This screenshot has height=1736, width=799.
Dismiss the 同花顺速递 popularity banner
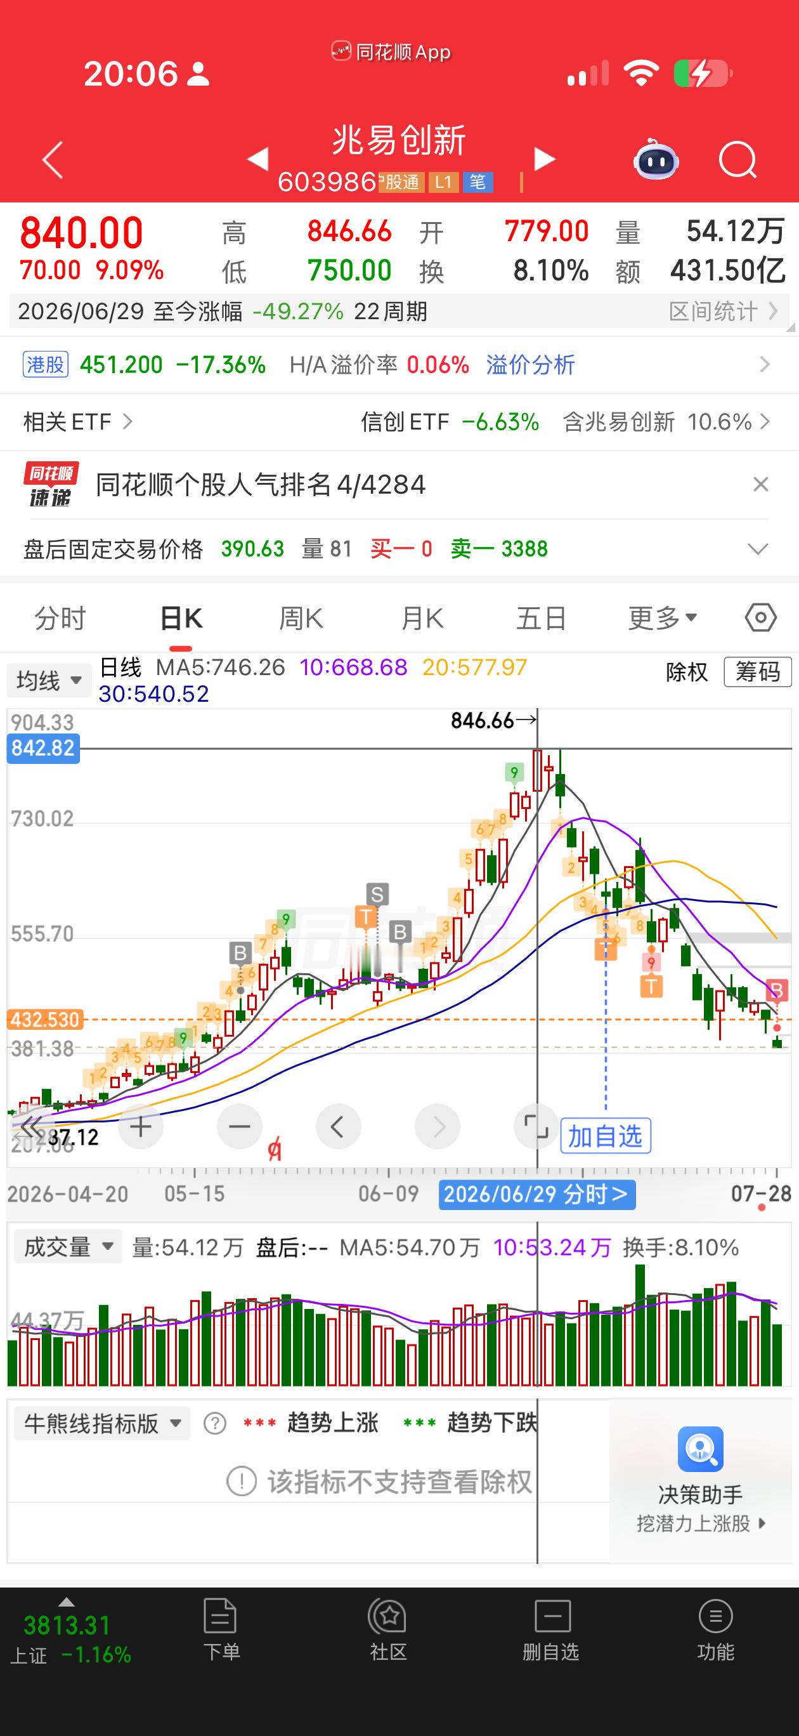tap(760, 484)
